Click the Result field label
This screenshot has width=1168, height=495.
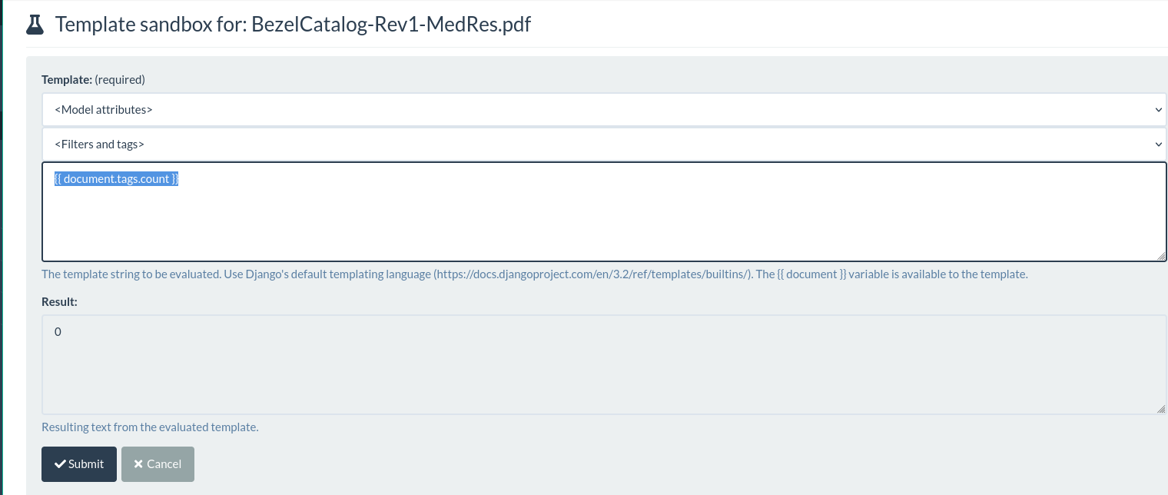click(x=60, y=302)
